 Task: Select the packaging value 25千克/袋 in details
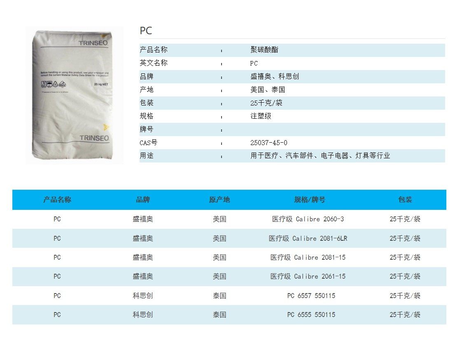266,103
